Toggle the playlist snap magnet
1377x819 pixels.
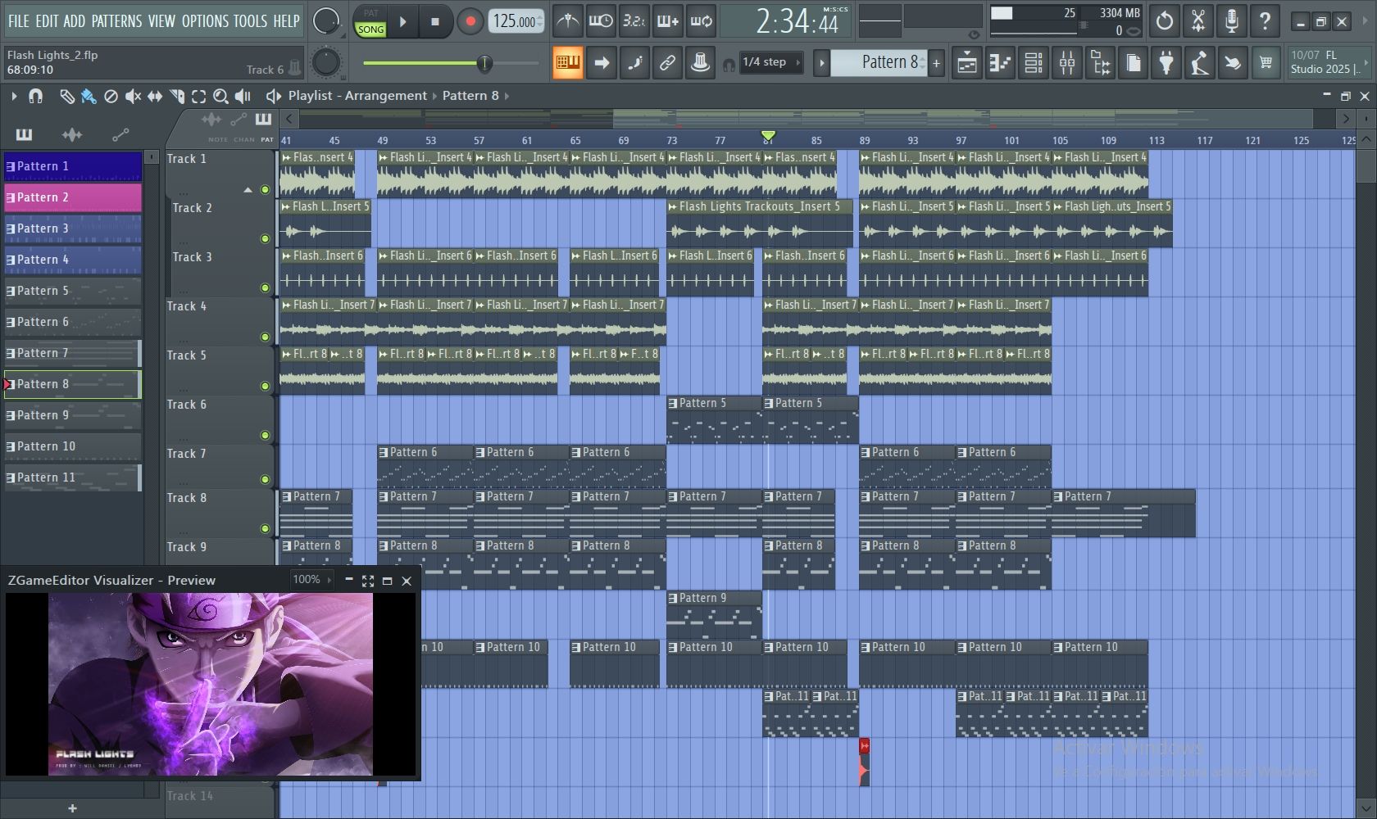(35, 97)
